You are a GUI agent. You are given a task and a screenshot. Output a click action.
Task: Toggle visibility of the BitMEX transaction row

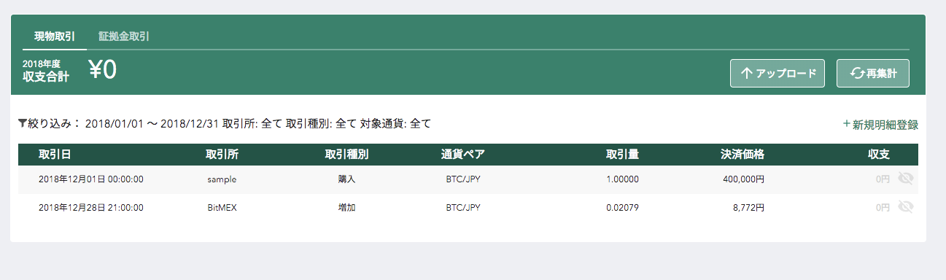tap(906, 207)
